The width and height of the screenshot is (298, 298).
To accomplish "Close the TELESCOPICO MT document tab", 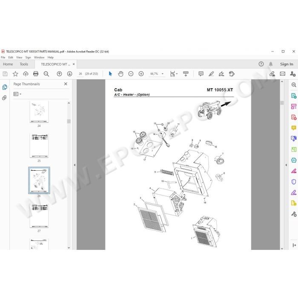I will click(x=74, y=64).
